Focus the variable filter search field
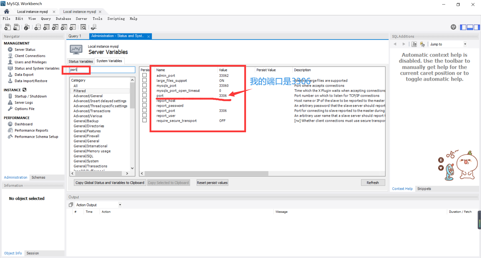The image size is (481, 258). pyautogui.click(x=102, y=70)
